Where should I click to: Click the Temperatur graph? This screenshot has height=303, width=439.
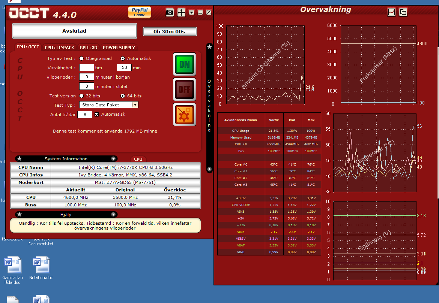point(375,153)
